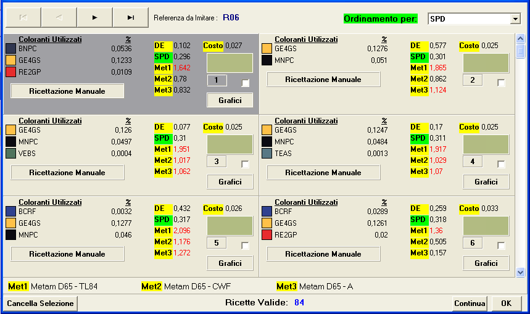Select the recipe number 5 button
This screenshot has width=530, height=314.
point(216,243)
